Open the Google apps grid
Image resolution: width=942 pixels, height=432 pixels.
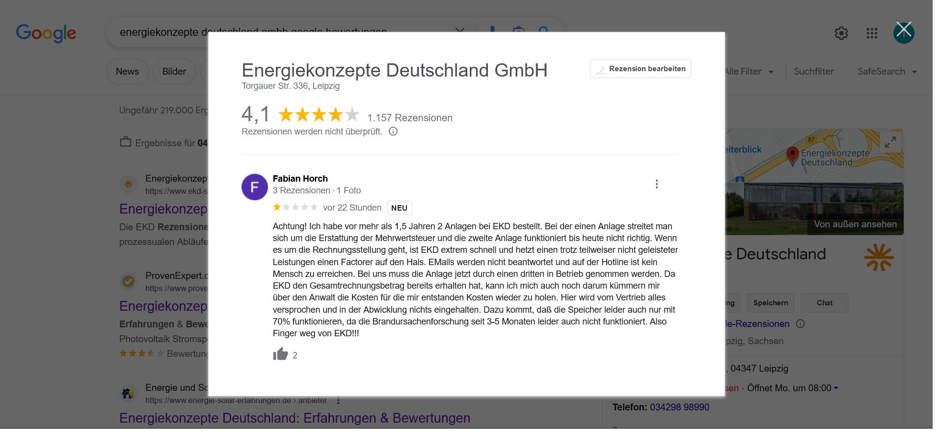[x=871, y=33]
